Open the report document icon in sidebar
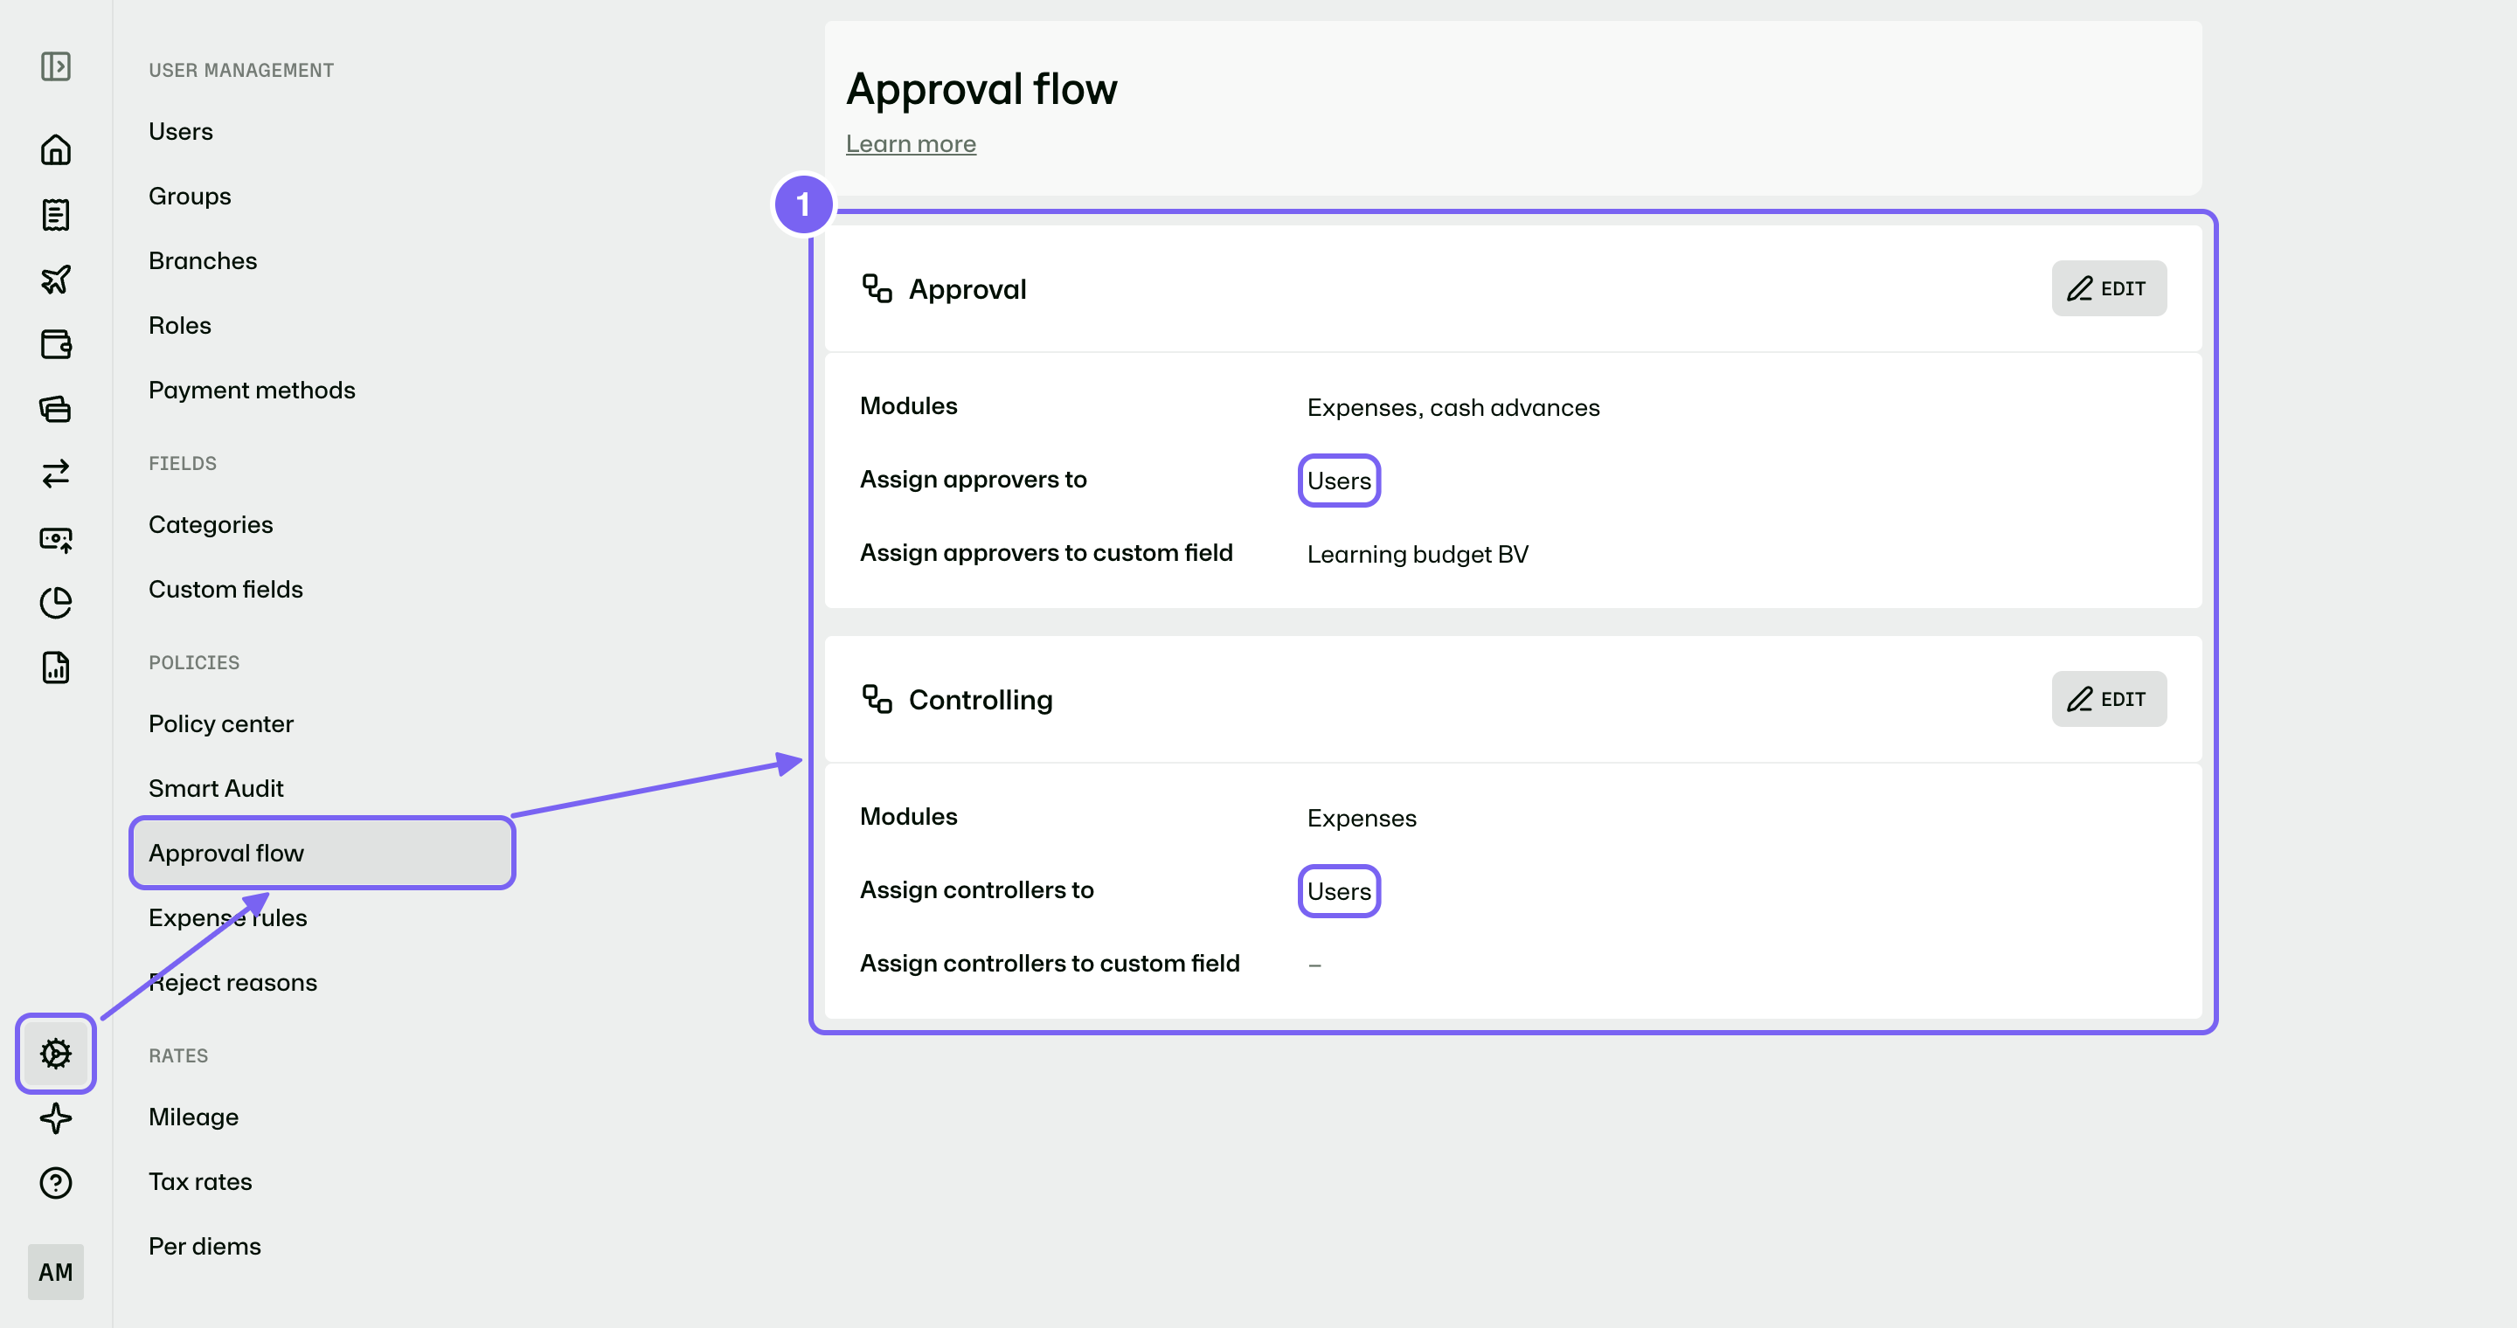Screen dimensions: 2517x1328 [56, 667]
